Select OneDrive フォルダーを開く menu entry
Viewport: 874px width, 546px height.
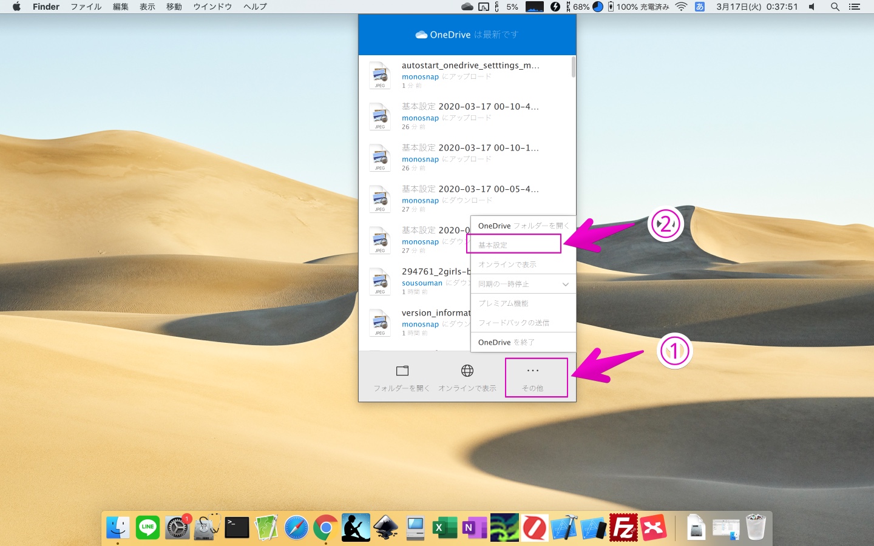click(523, 226)
